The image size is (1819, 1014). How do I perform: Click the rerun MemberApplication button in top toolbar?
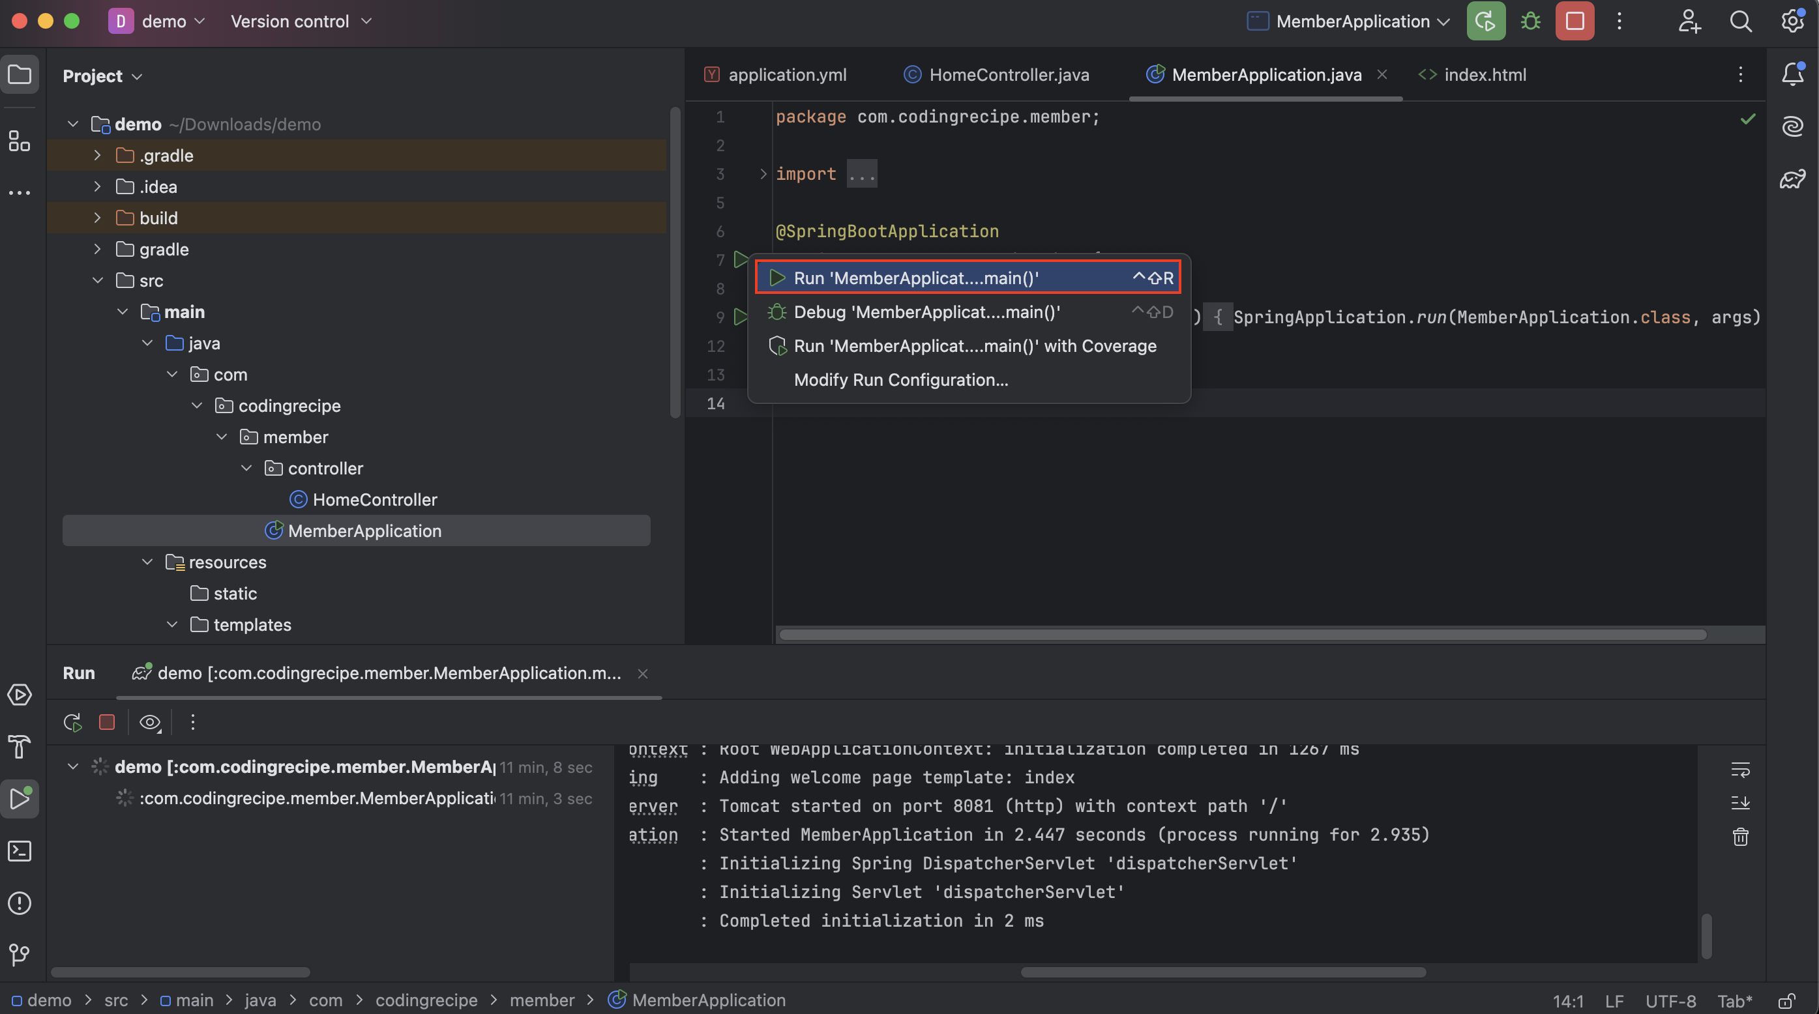click(1486, 21)
